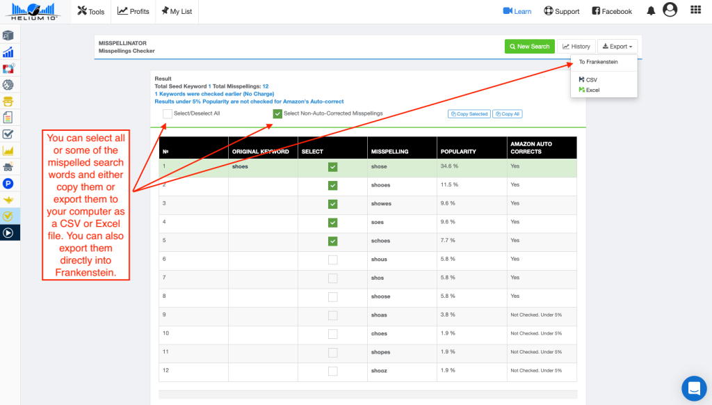Export the results as CSV
Screen dimensions: 712x405
pos(591,80)
